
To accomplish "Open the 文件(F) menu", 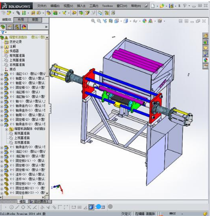I will click(x=42, y=6).
